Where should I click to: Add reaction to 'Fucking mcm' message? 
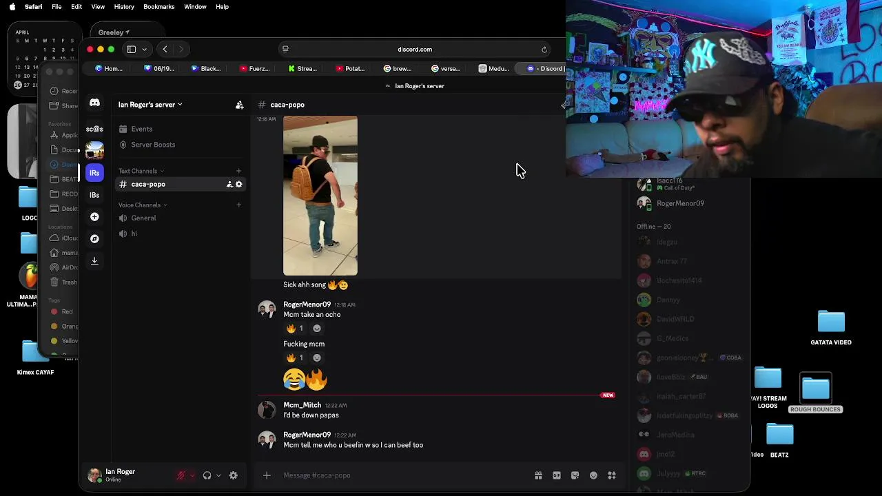pos(317,358)
